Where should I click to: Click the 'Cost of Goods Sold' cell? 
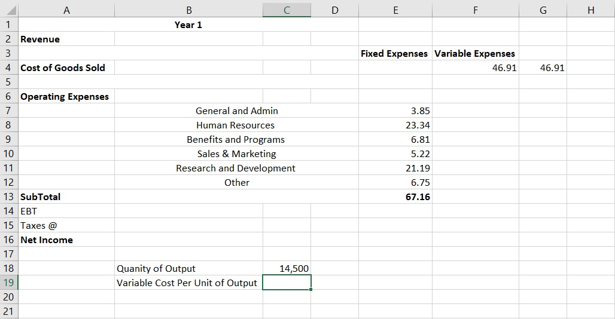click(66, 68)
